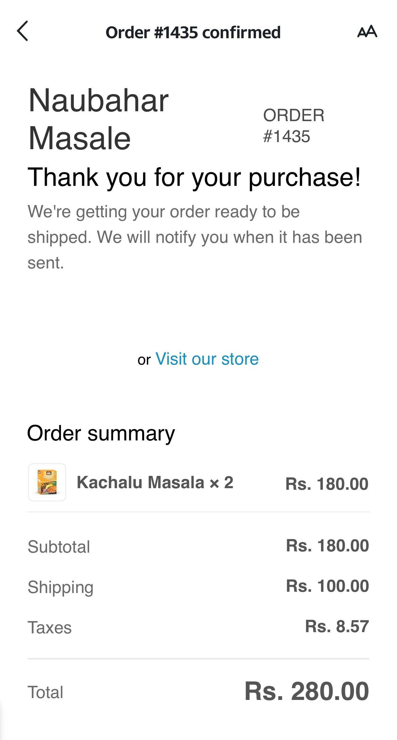Click the Naubahar Masale store name

coord(98,119)
